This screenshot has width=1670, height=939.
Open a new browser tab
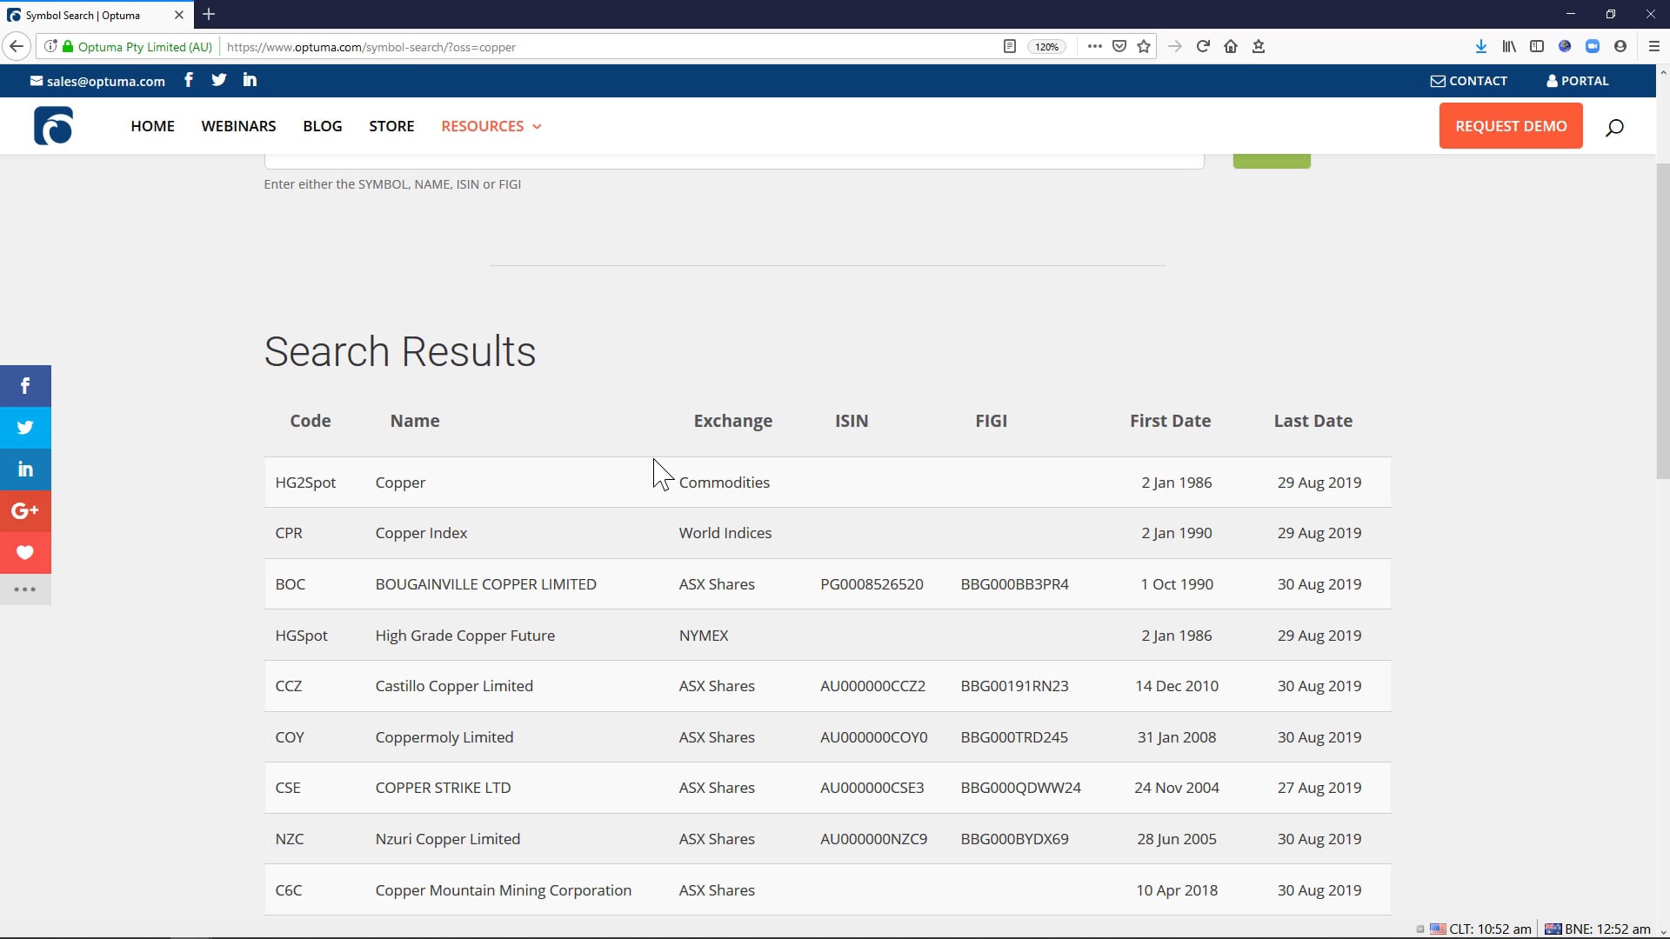(x=209, y=15)
